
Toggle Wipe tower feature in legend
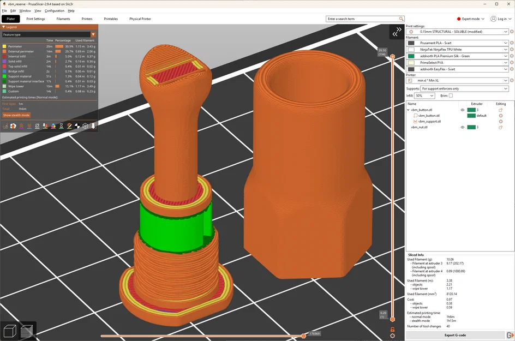[49, 86]
